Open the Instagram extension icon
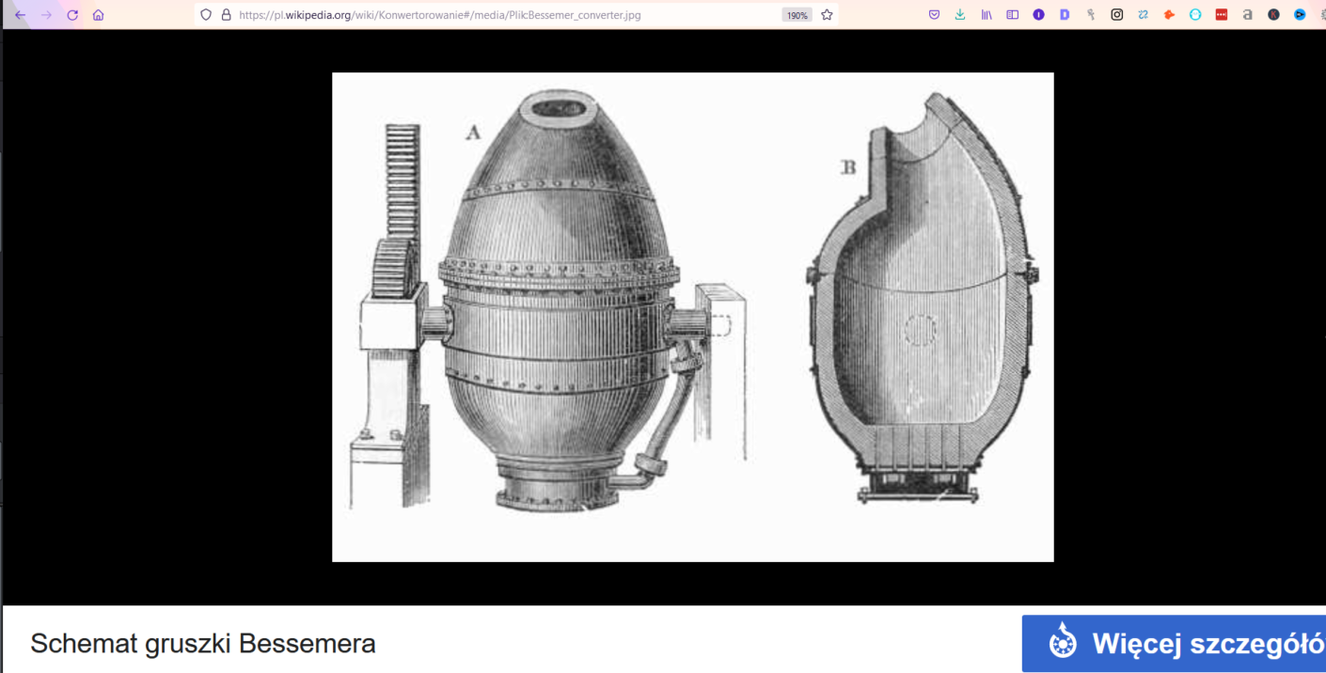Screen dimensions: 1326x673 pos(1116,15)
